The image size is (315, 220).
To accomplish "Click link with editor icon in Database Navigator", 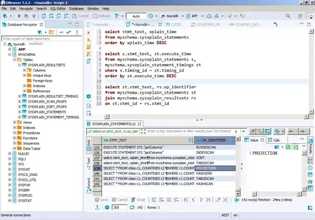I will [x=69, y=32].
